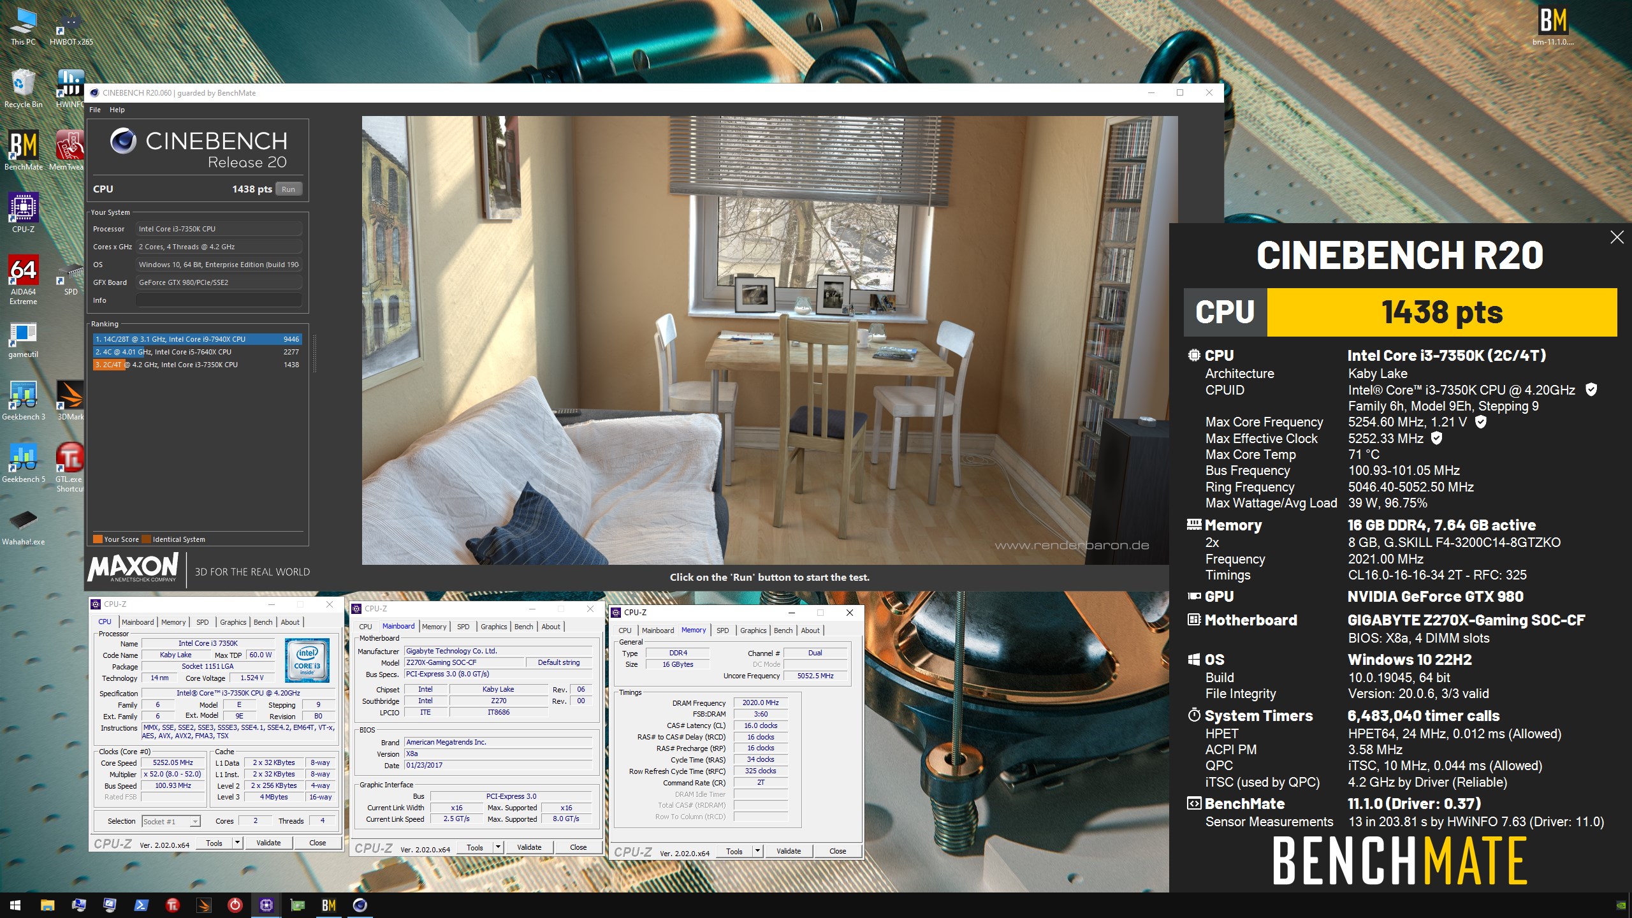Select the gameutil desktop shortcut

click(x=23, y=339)
